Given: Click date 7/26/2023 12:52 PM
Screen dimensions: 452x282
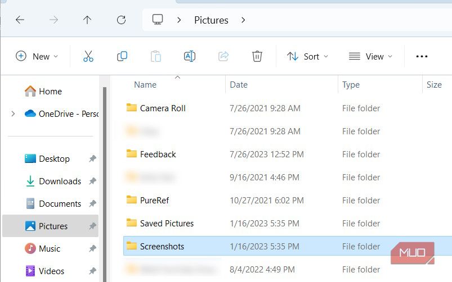Looking at the screenshot, I should tap(267, 154).
